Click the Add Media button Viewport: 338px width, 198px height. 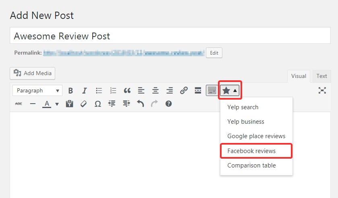(x=33, y=73)
